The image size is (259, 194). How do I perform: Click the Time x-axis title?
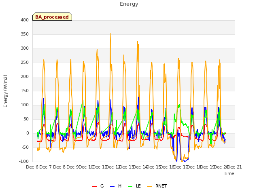[x=229, y=173]
